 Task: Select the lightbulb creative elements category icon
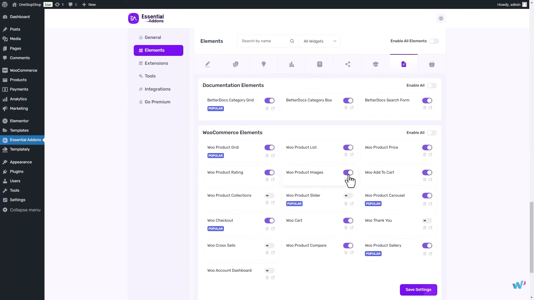coord(264,64)
